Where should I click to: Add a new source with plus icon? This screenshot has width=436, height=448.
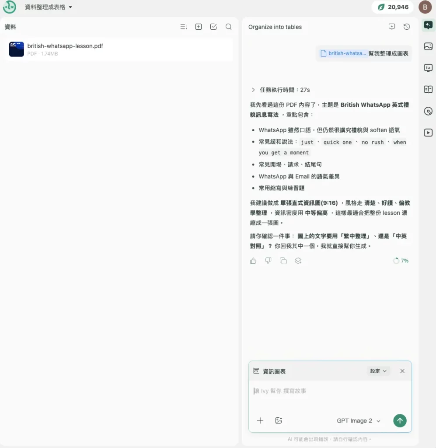[x=199, y=27]
